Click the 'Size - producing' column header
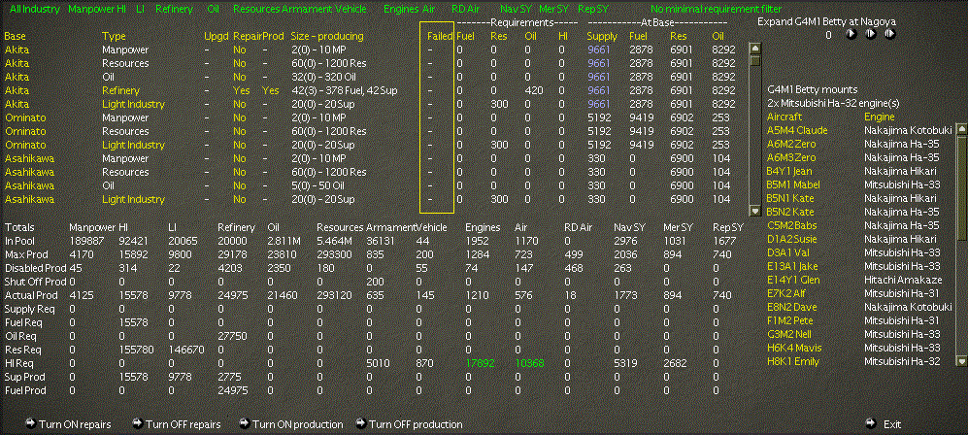This screenshot has width=968, height=435. (327, 36)
